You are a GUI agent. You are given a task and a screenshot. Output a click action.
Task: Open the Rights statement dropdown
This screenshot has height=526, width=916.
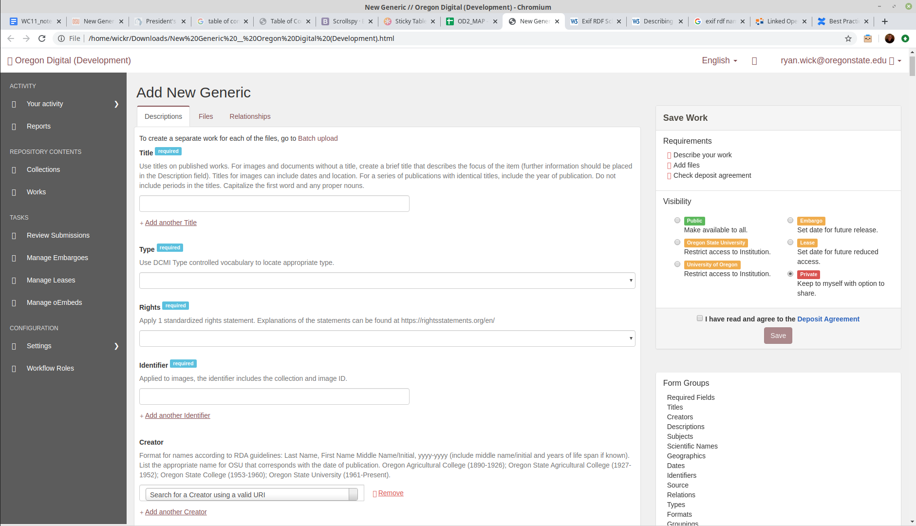387,338
